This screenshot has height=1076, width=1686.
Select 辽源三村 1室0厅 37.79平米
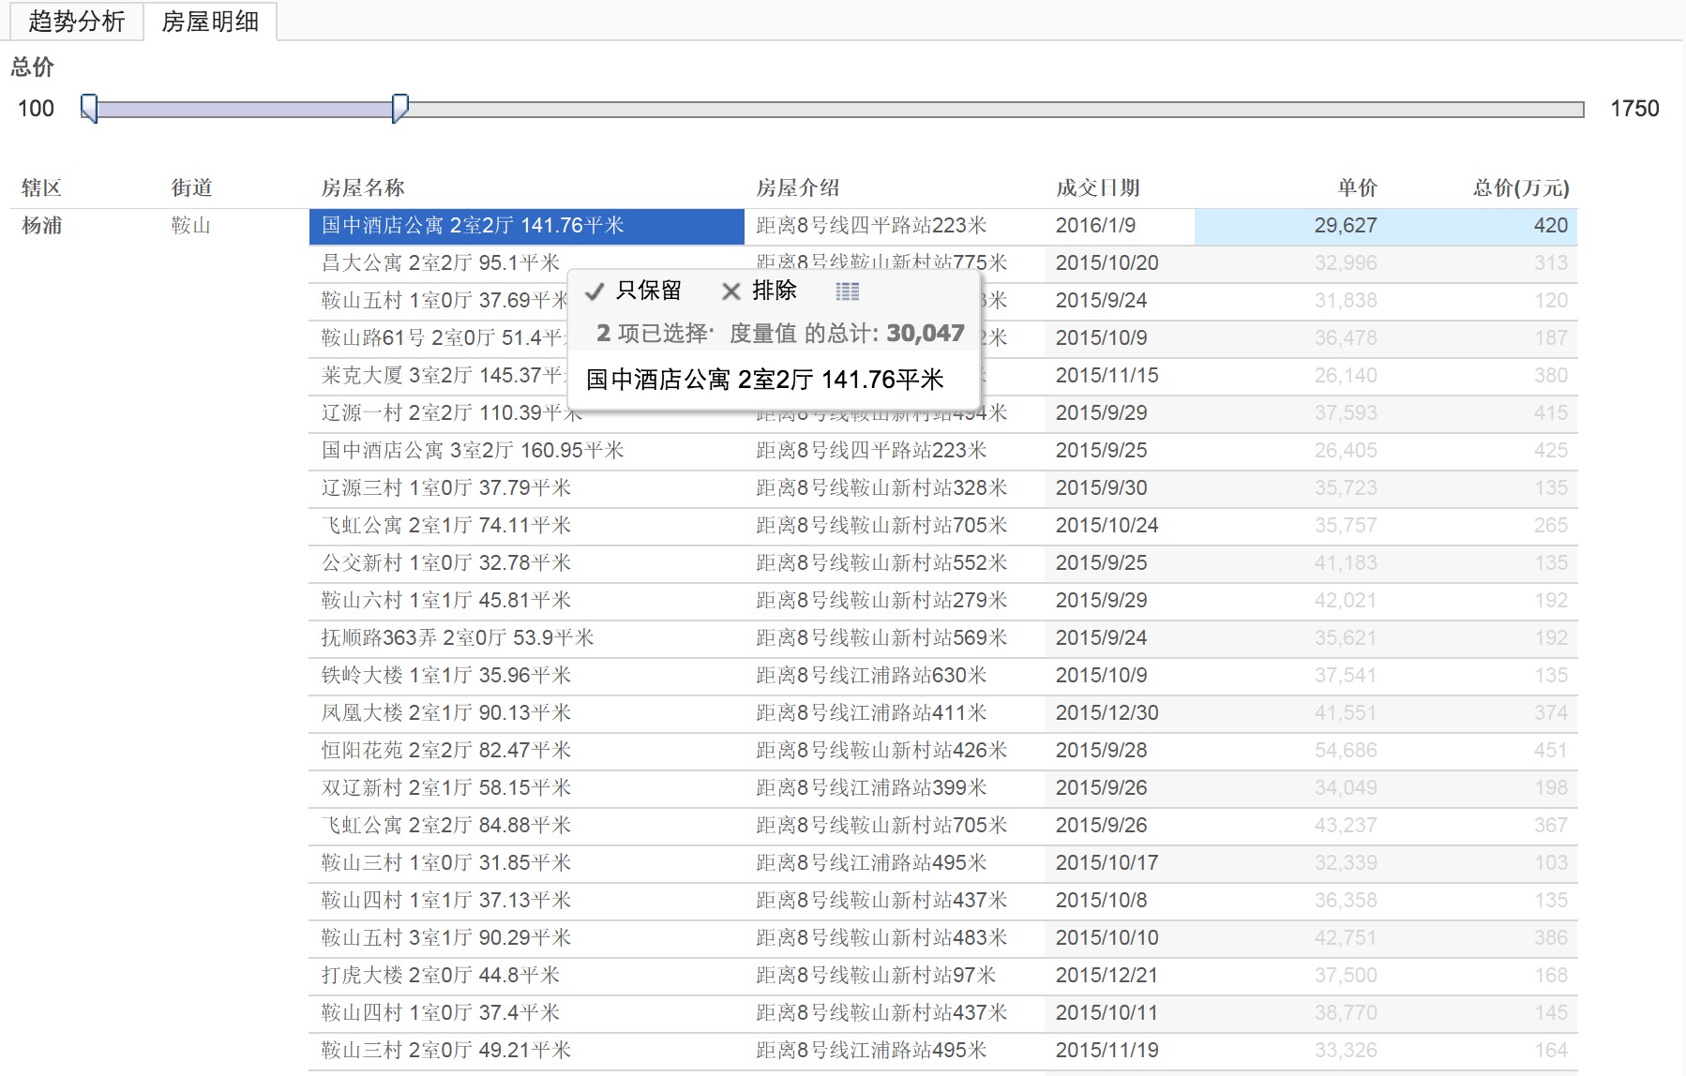446,487
